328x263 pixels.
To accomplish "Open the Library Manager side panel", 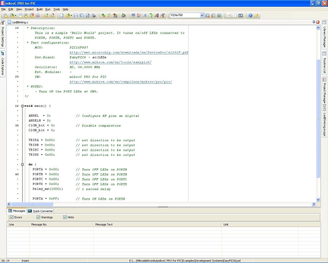I will coord(324,34).
